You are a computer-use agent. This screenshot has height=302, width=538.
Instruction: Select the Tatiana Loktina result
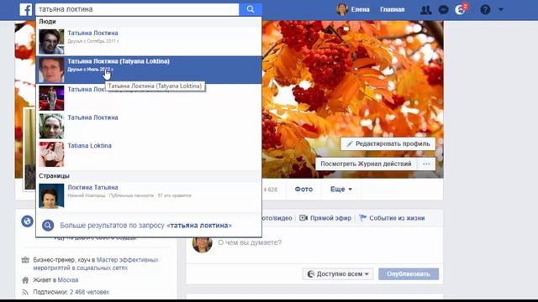tap(149, 154)
